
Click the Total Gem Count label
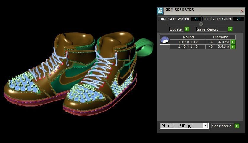(218, 19)
